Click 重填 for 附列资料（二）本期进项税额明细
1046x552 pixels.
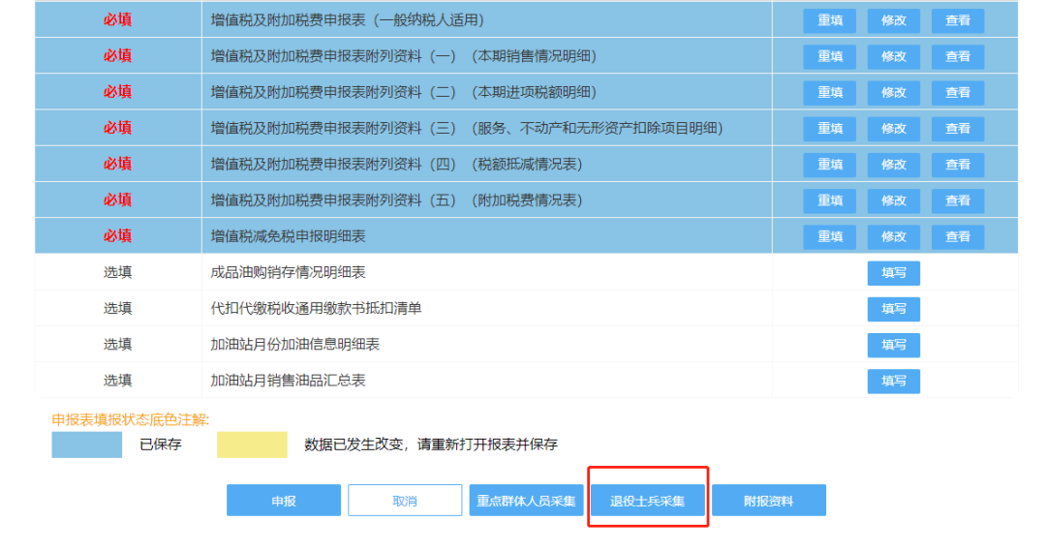point(829,93)
